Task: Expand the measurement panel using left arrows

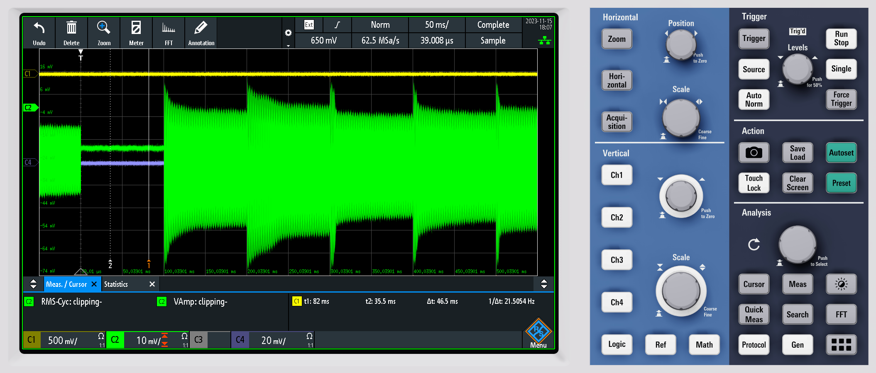Action: point(33,284)
